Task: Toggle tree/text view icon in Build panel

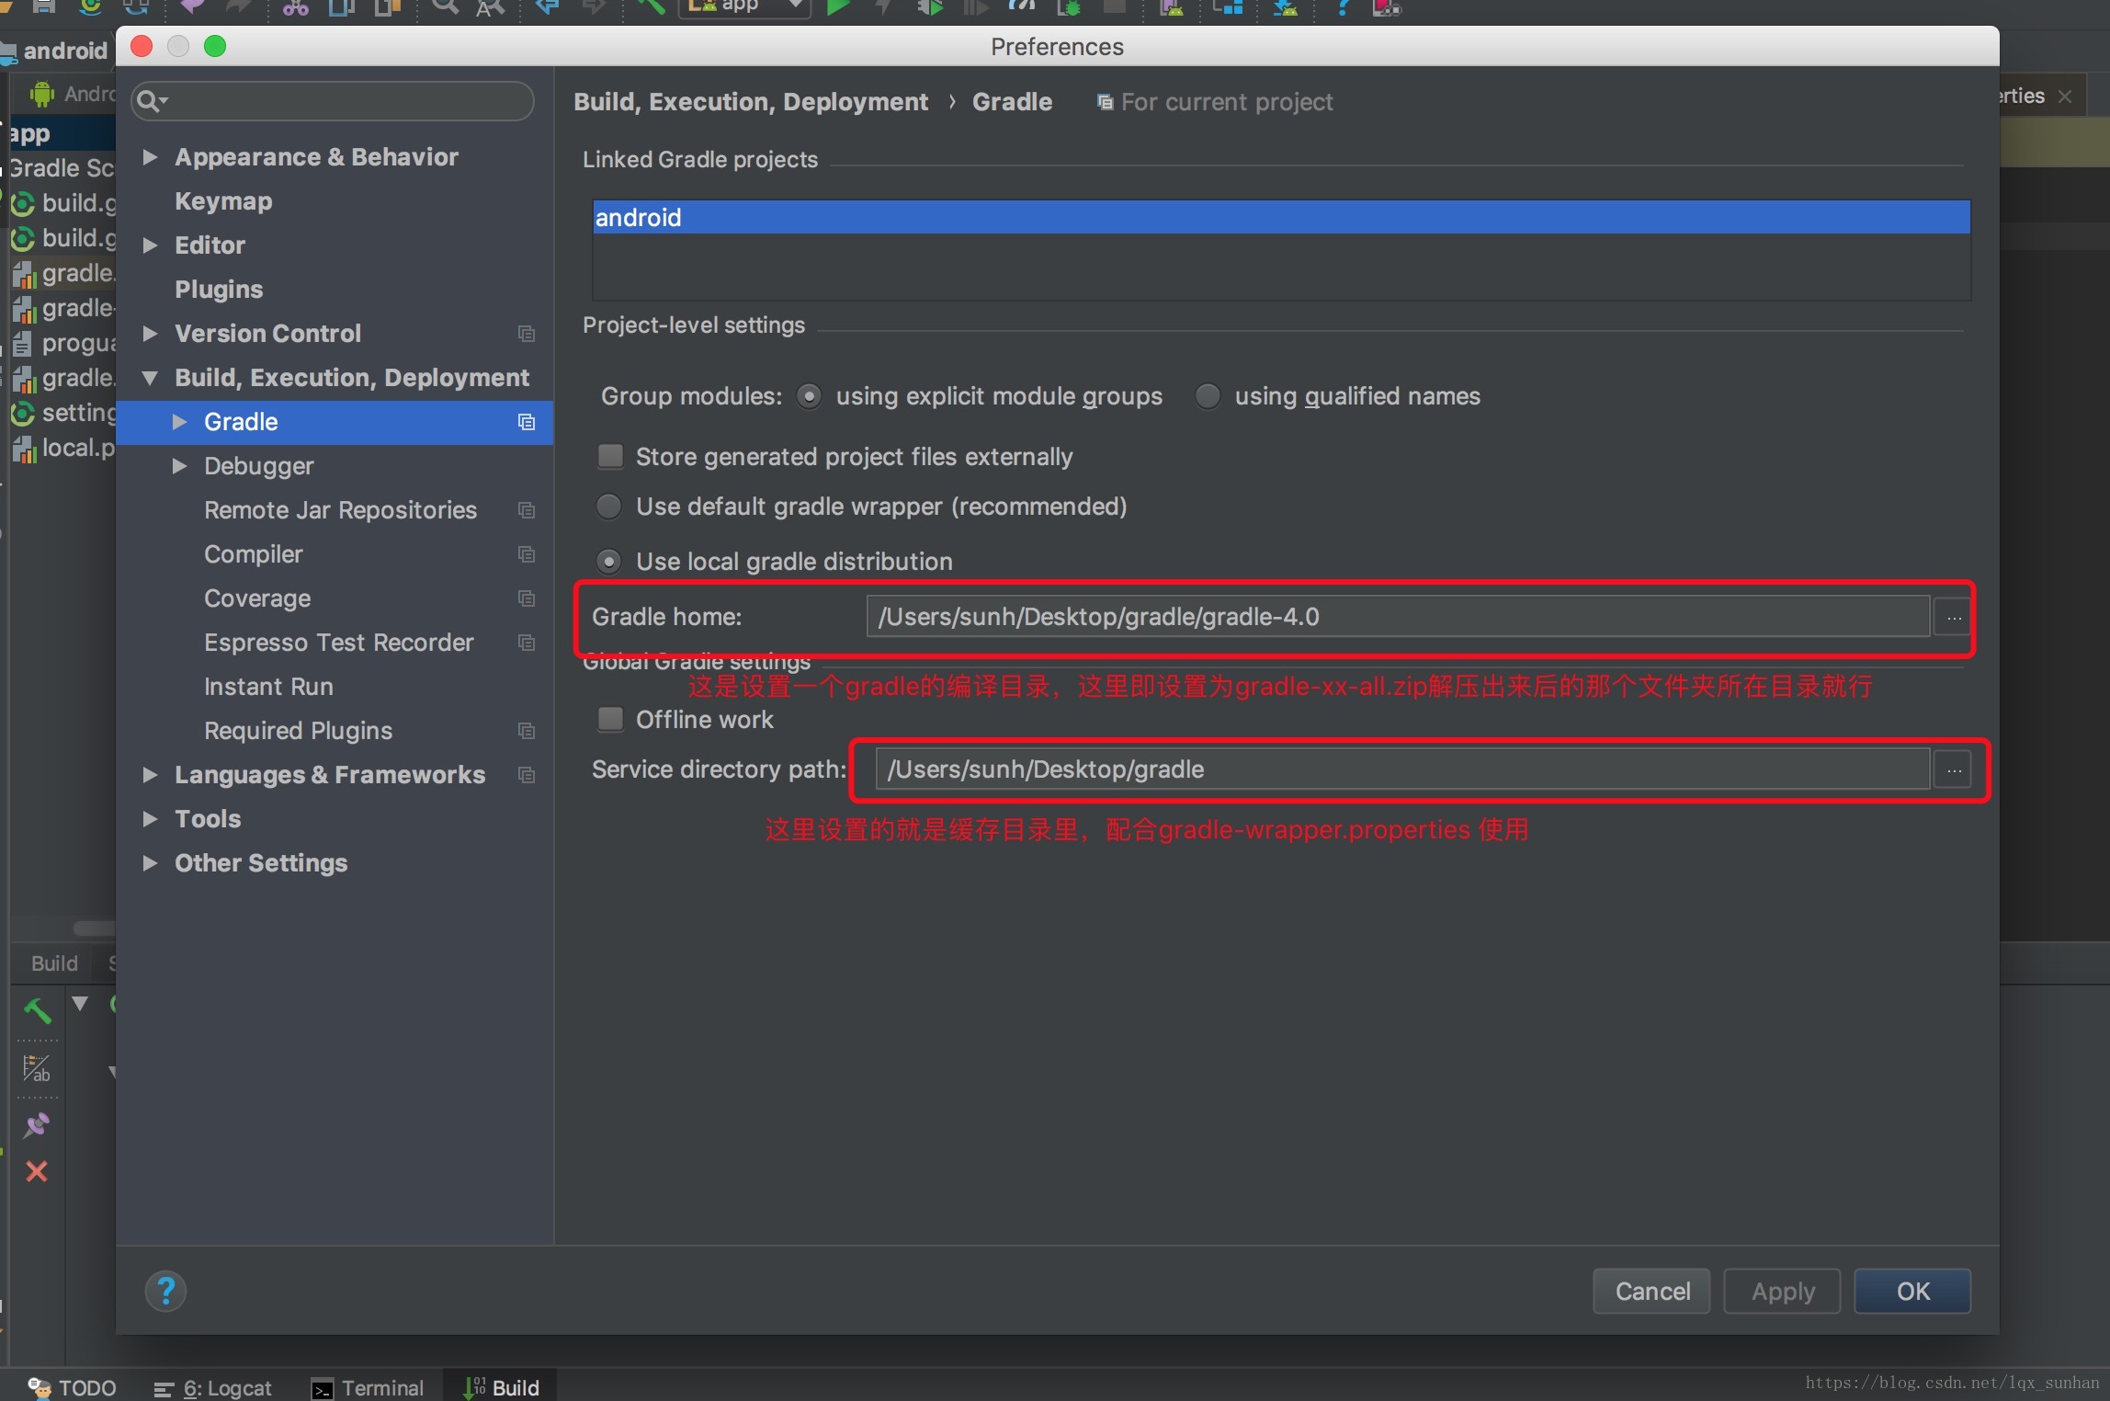Action: click(37, 1068)
